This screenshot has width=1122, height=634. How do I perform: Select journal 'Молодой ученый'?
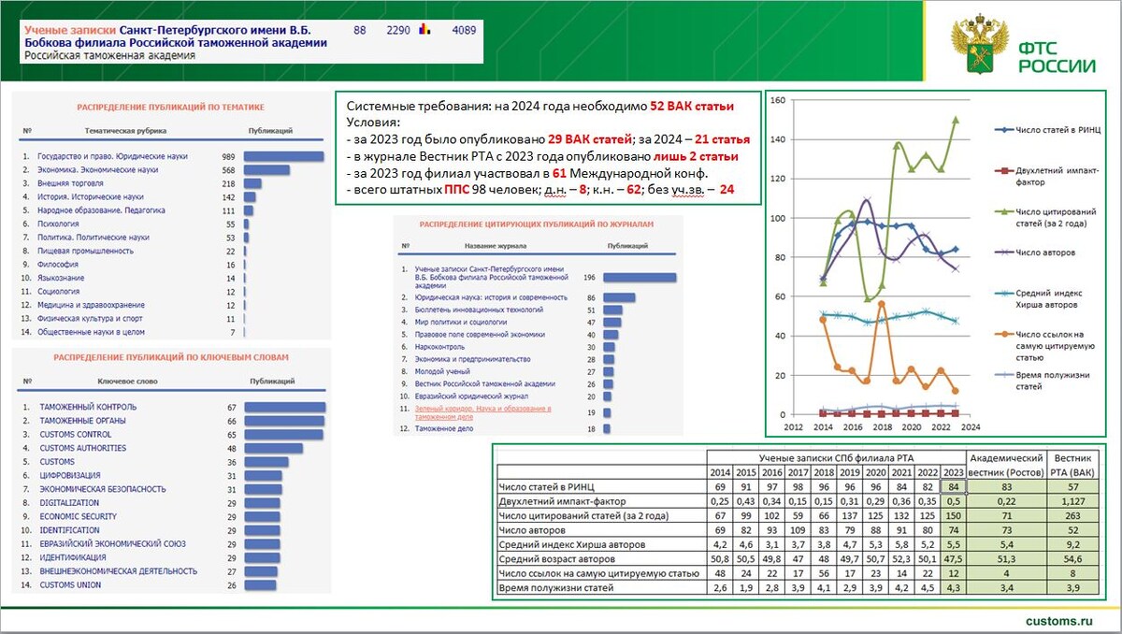coord(442,371)
